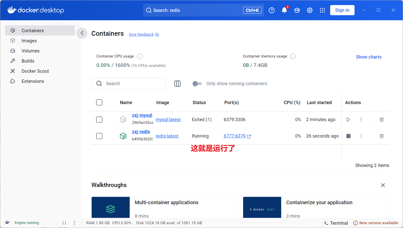The height and width of the screenshot is (228, 403).
Task: Click the New version available info icon
Action: coord(356,223)
